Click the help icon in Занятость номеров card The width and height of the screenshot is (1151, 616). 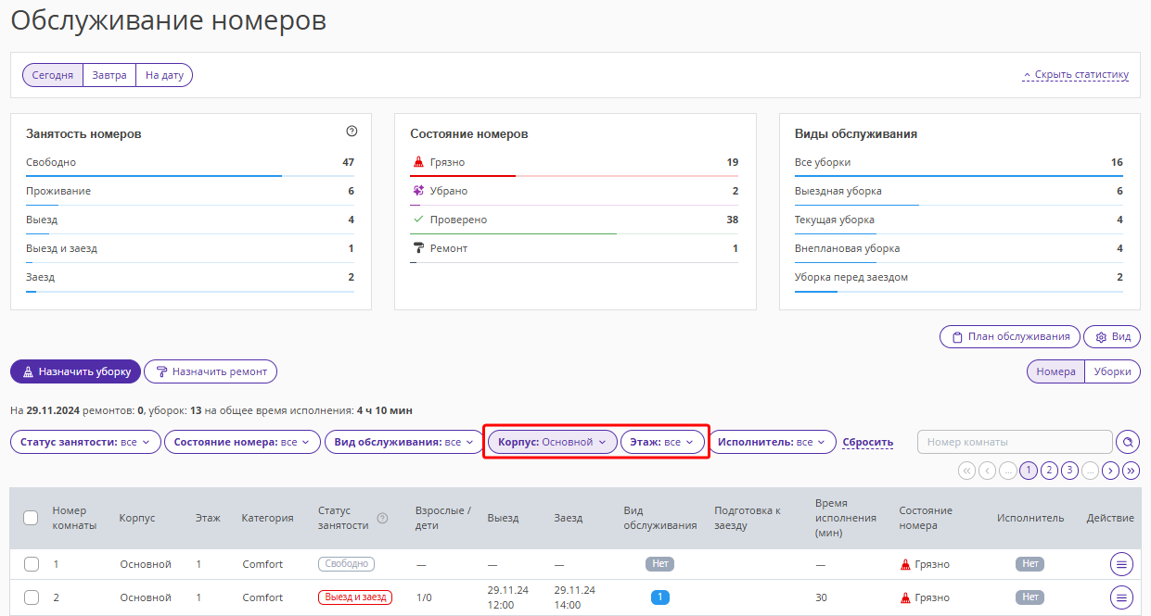pos(352,132)
